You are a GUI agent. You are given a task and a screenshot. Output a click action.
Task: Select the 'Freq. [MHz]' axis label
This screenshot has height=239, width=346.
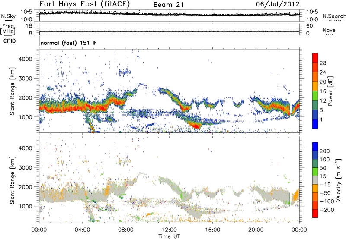8,29
